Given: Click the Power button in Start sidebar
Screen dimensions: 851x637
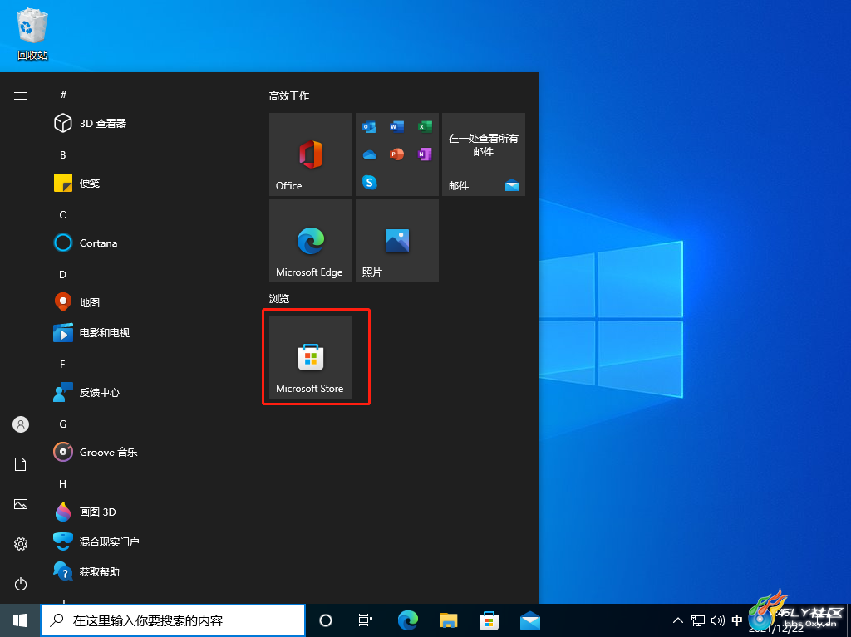Looking at the screenshot, I should pos(21,584).
